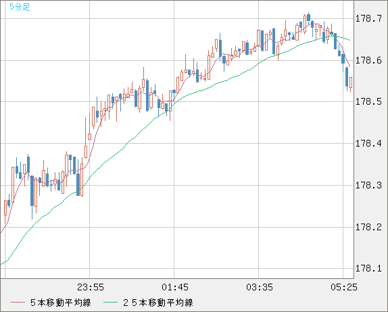Select the 178.4 price axis label

click(x=368, y=143)
